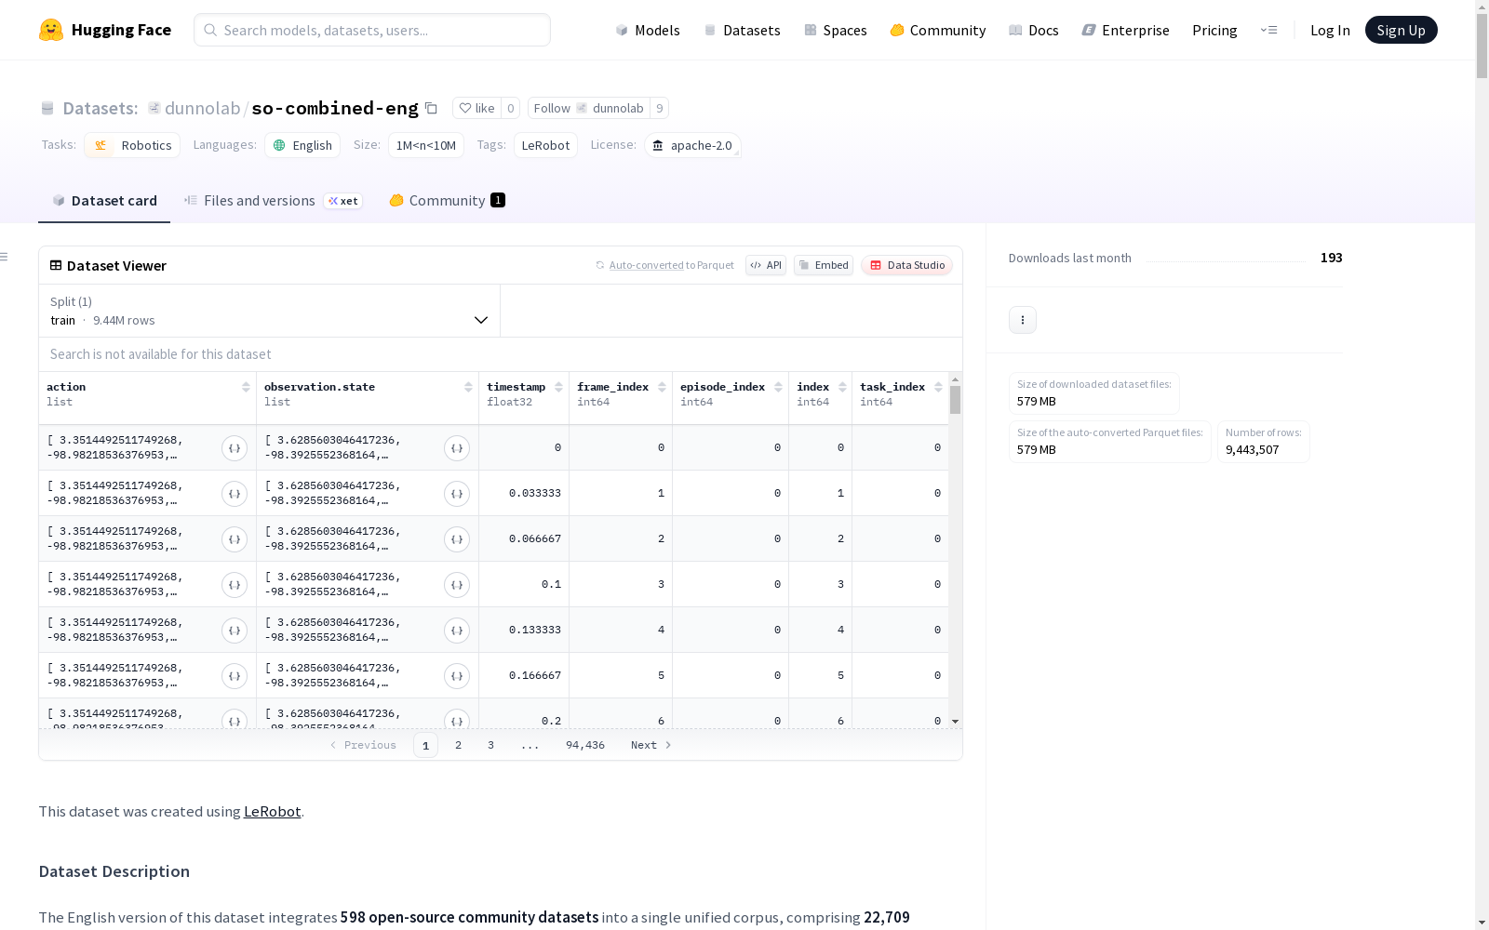Screen dimensions: 1489x930
Task: Click the page 1 pagination button
Action: pyautogui.click(x=425, y=745)
